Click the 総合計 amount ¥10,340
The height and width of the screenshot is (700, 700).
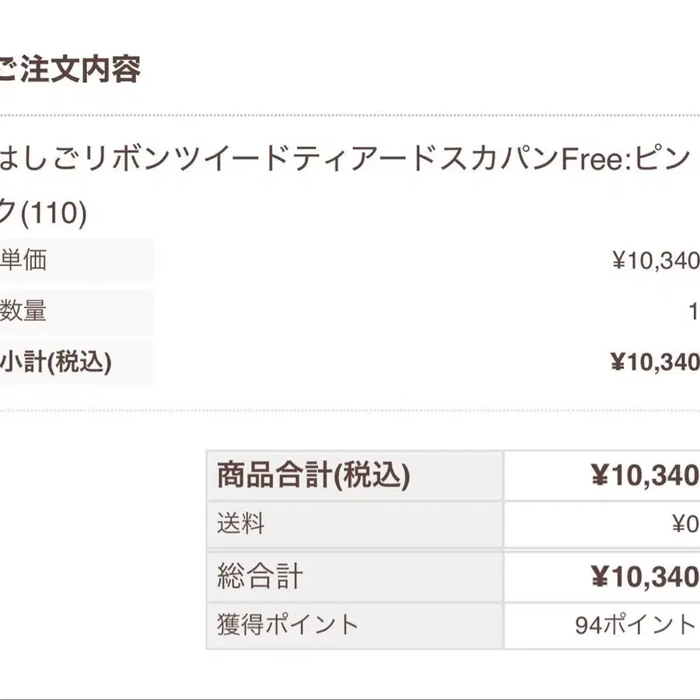click(643, 577)
